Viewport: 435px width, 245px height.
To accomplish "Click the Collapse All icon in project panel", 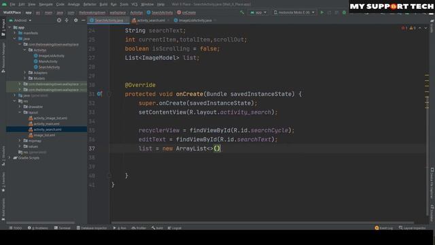I will tap(67, 20).
